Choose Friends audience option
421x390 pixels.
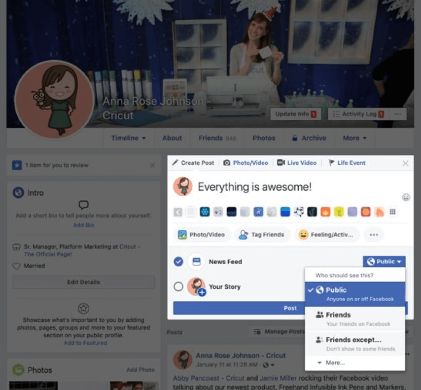(355, 319)
